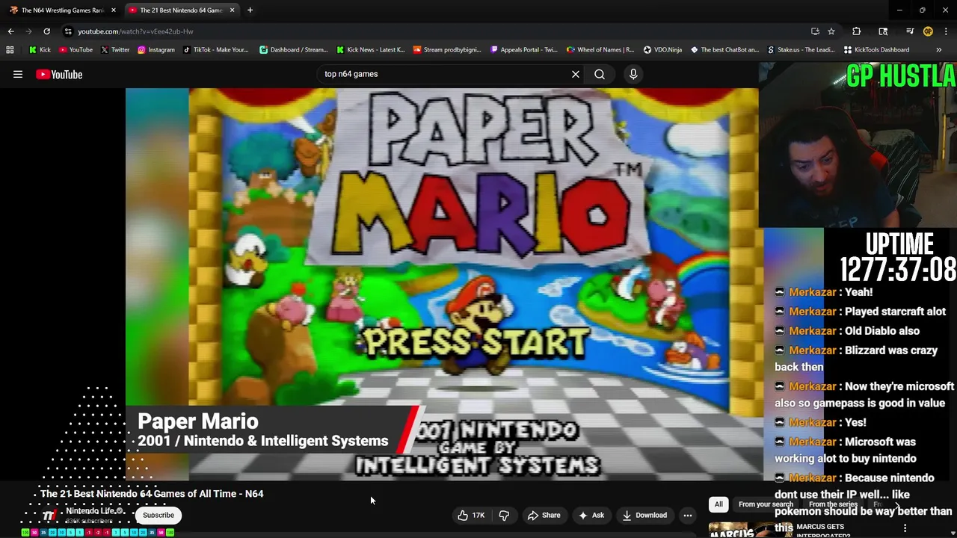View site information icon in address bar
The image size is (957, 538).
point(68,31)
